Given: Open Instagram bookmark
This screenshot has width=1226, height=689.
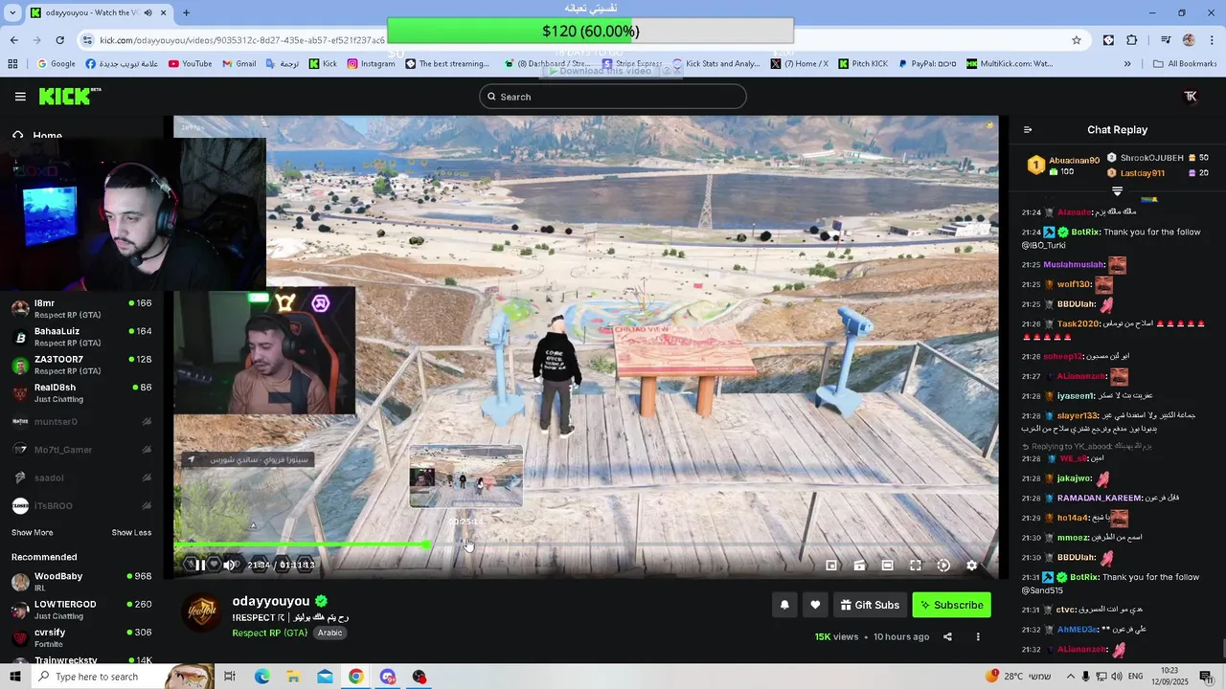Looking at the screenshot, I should point(371,64).
